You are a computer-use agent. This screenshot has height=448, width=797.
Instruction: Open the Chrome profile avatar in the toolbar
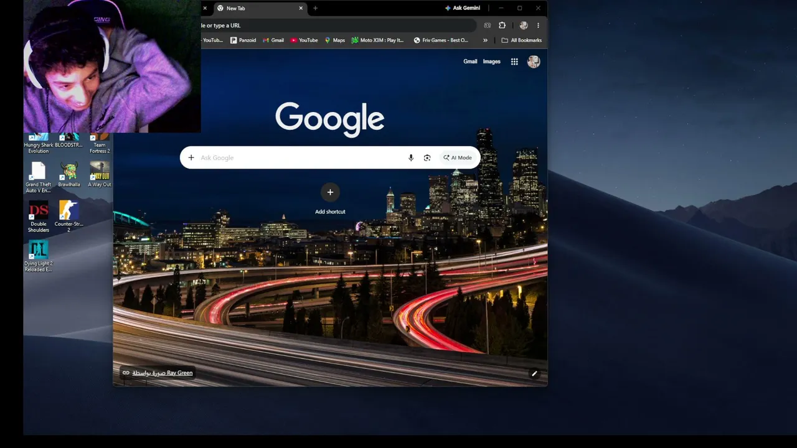tap(524, 26)
